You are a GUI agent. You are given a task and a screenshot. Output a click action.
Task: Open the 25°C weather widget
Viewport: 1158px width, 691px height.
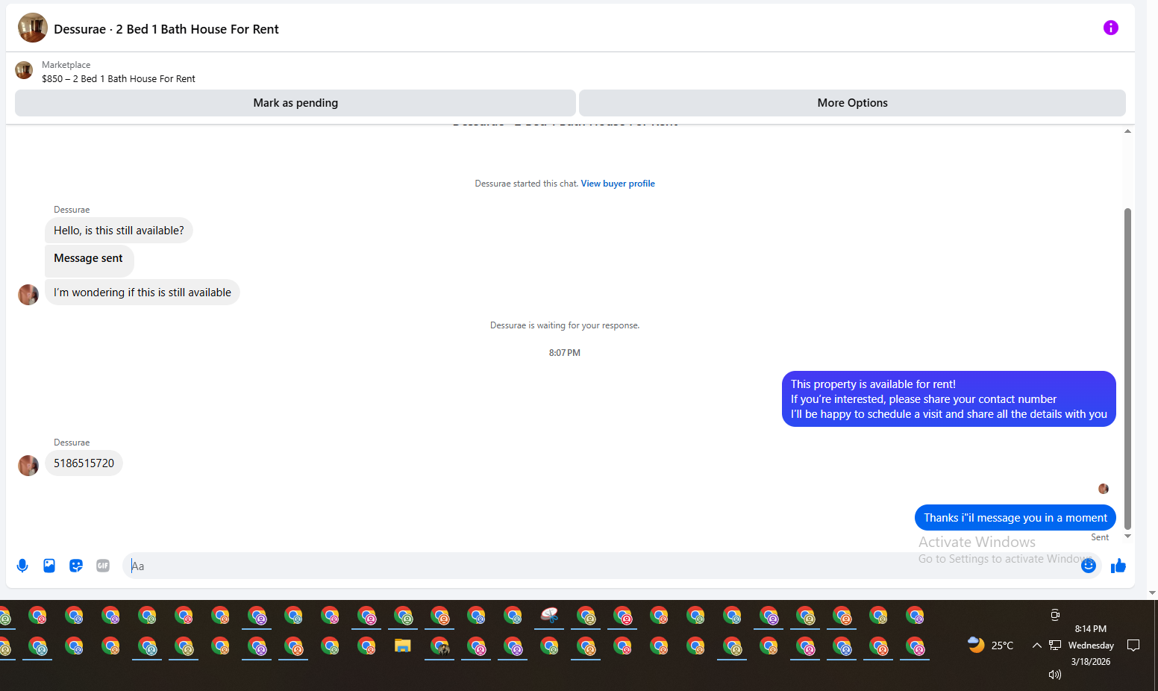tap(990, 645)
